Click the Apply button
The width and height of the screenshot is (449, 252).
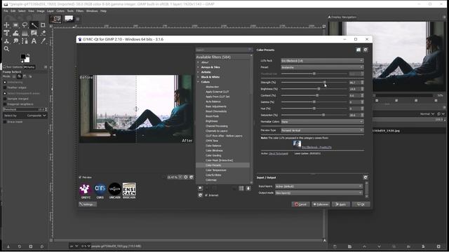(x=341, y=204)
